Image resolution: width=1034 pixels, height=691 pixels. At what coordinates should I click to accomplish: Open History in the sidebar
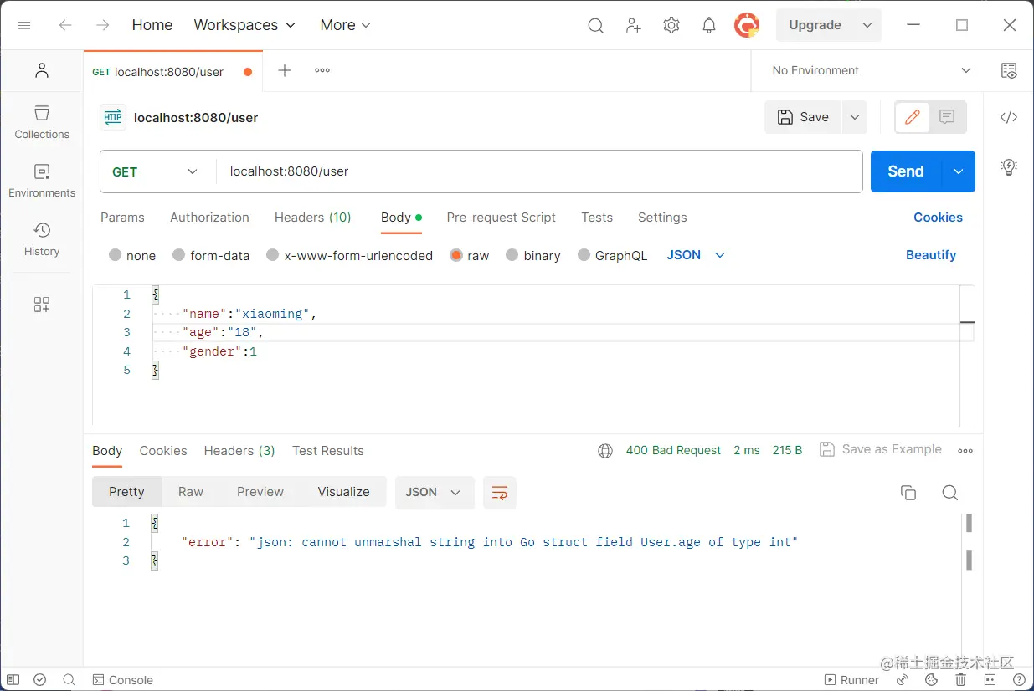[42, 239]
